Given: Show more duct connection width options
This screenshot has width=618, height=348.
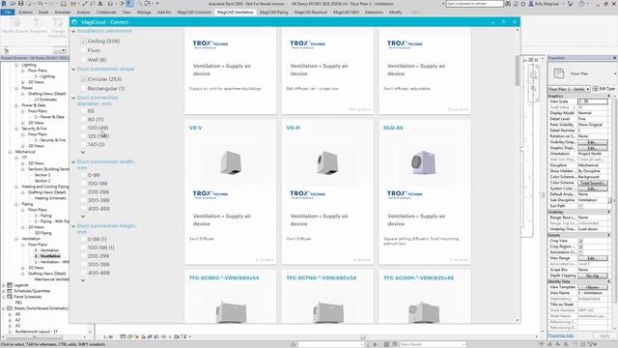Looking at the screenshot, I should [83, 217].
